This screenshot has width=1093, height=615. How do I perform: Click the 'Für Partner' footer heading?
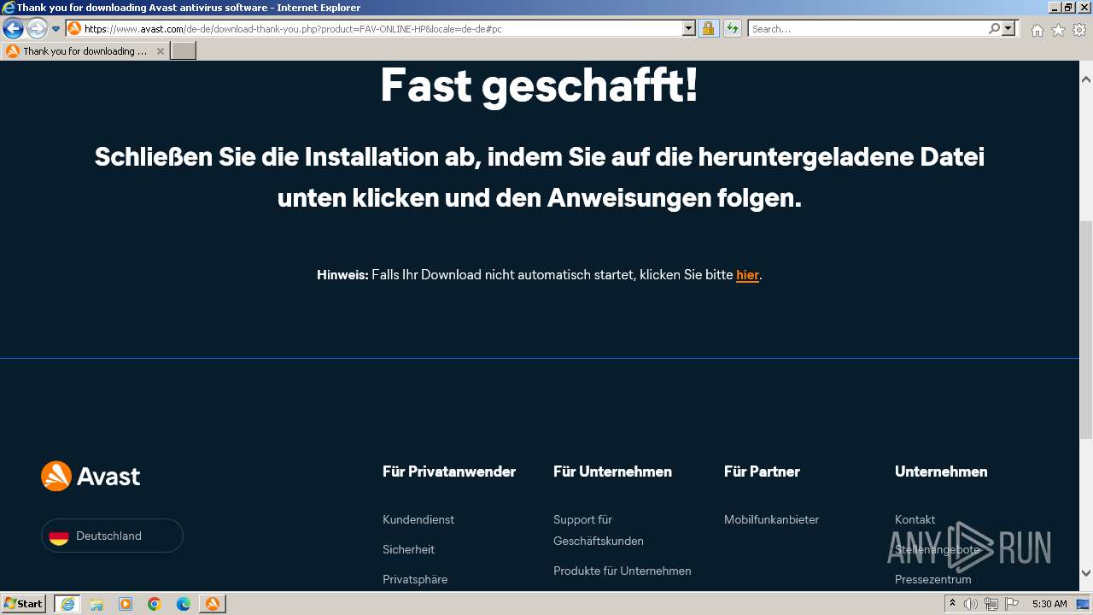[762, 471]
